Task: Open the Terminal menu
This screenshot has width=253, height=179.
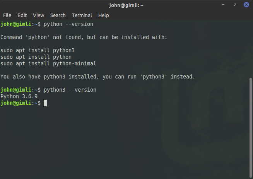Action: click(82, 15)
